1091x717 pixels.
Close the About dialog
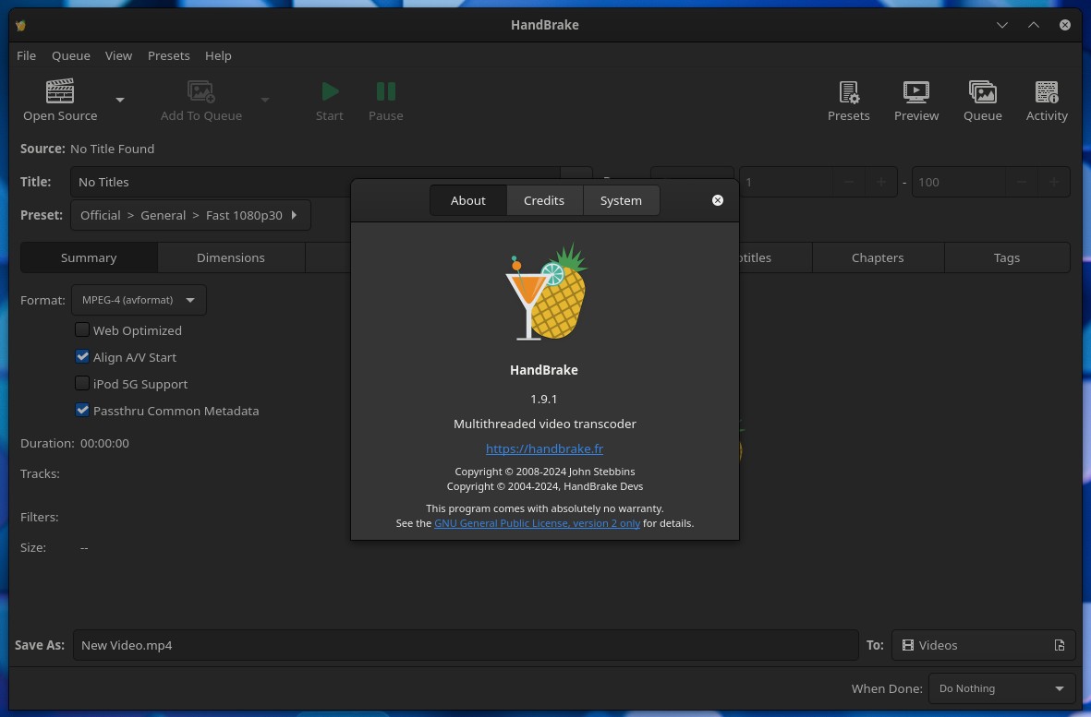point(718,200)
